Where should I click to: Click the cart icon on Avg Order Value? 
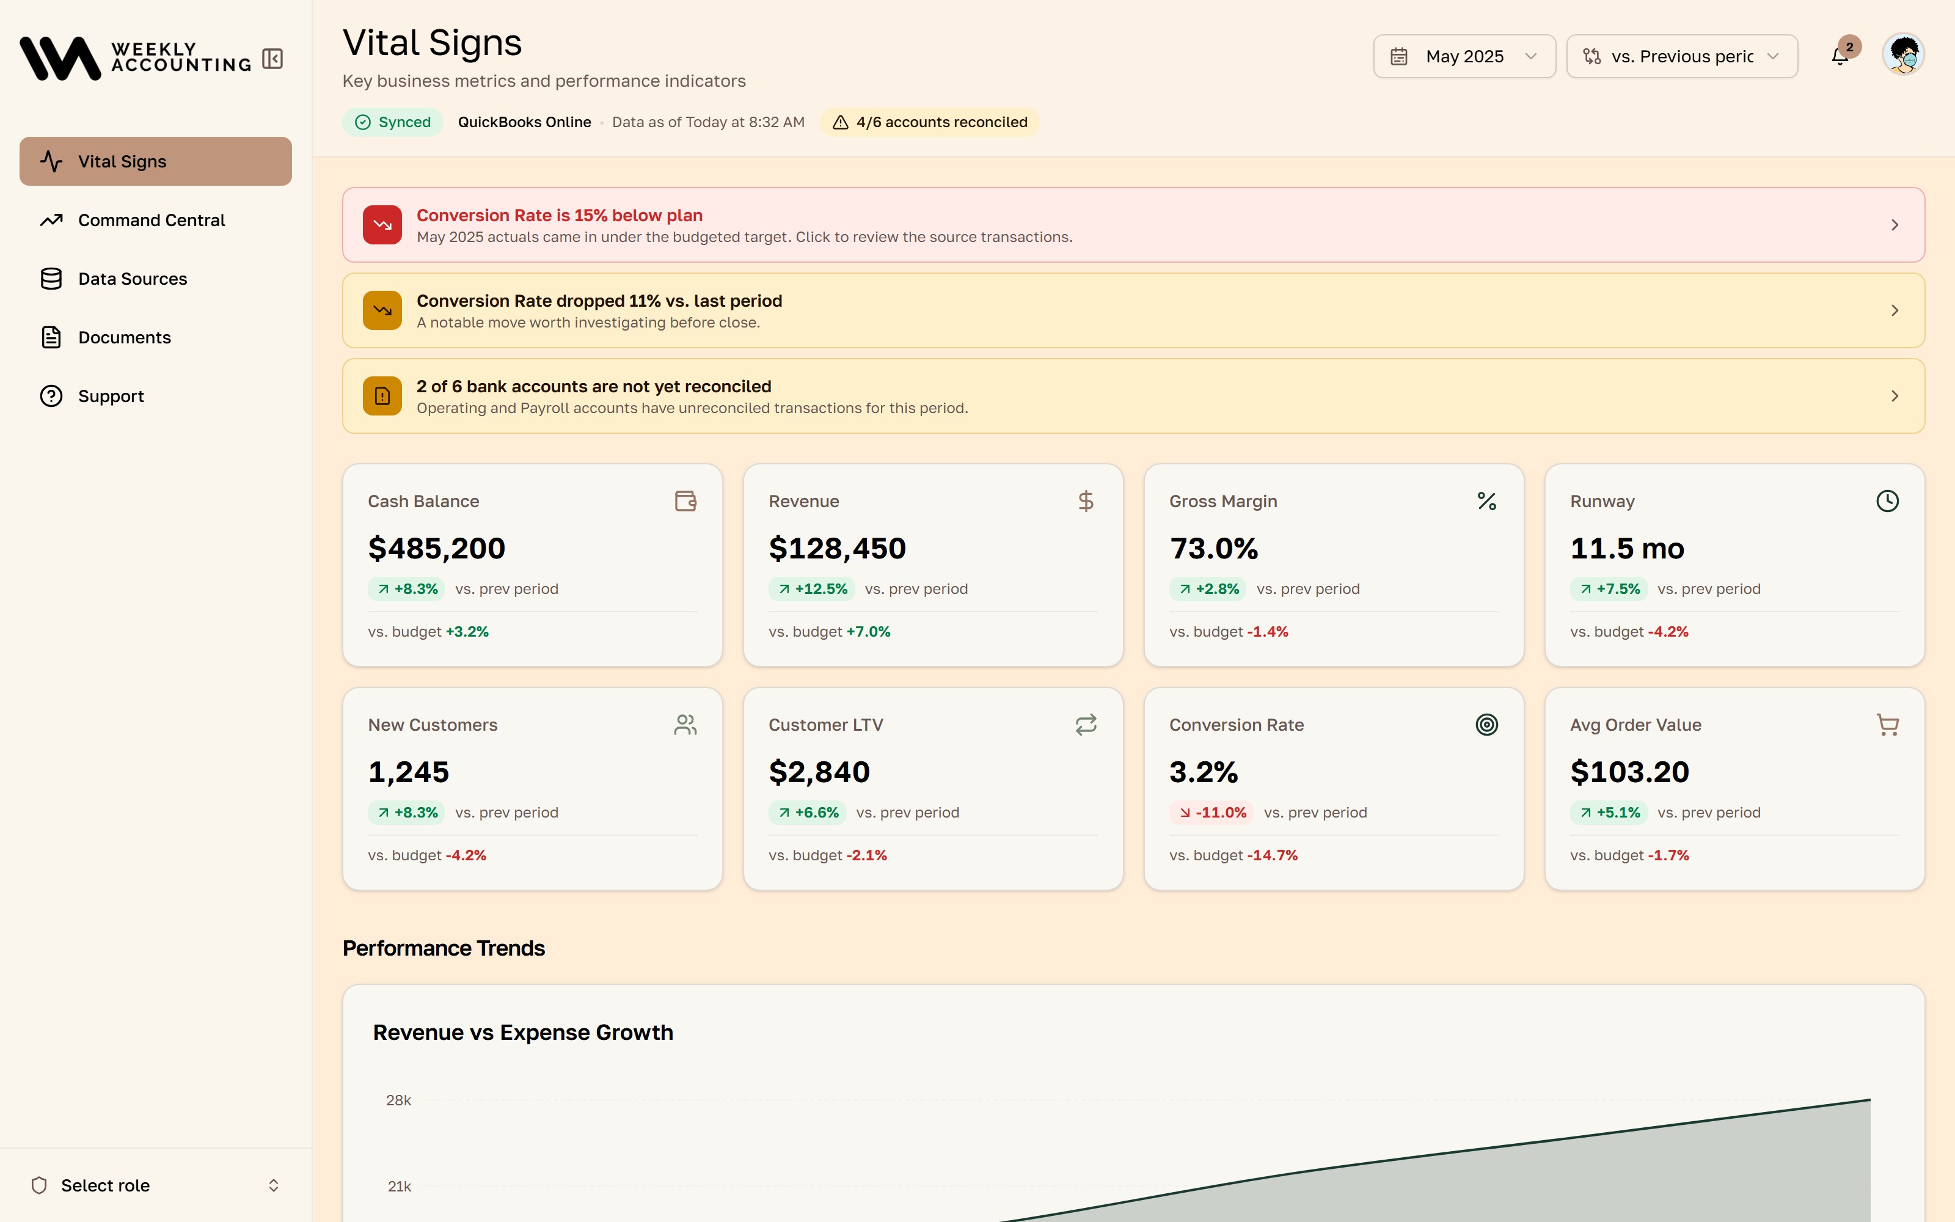1887,725
